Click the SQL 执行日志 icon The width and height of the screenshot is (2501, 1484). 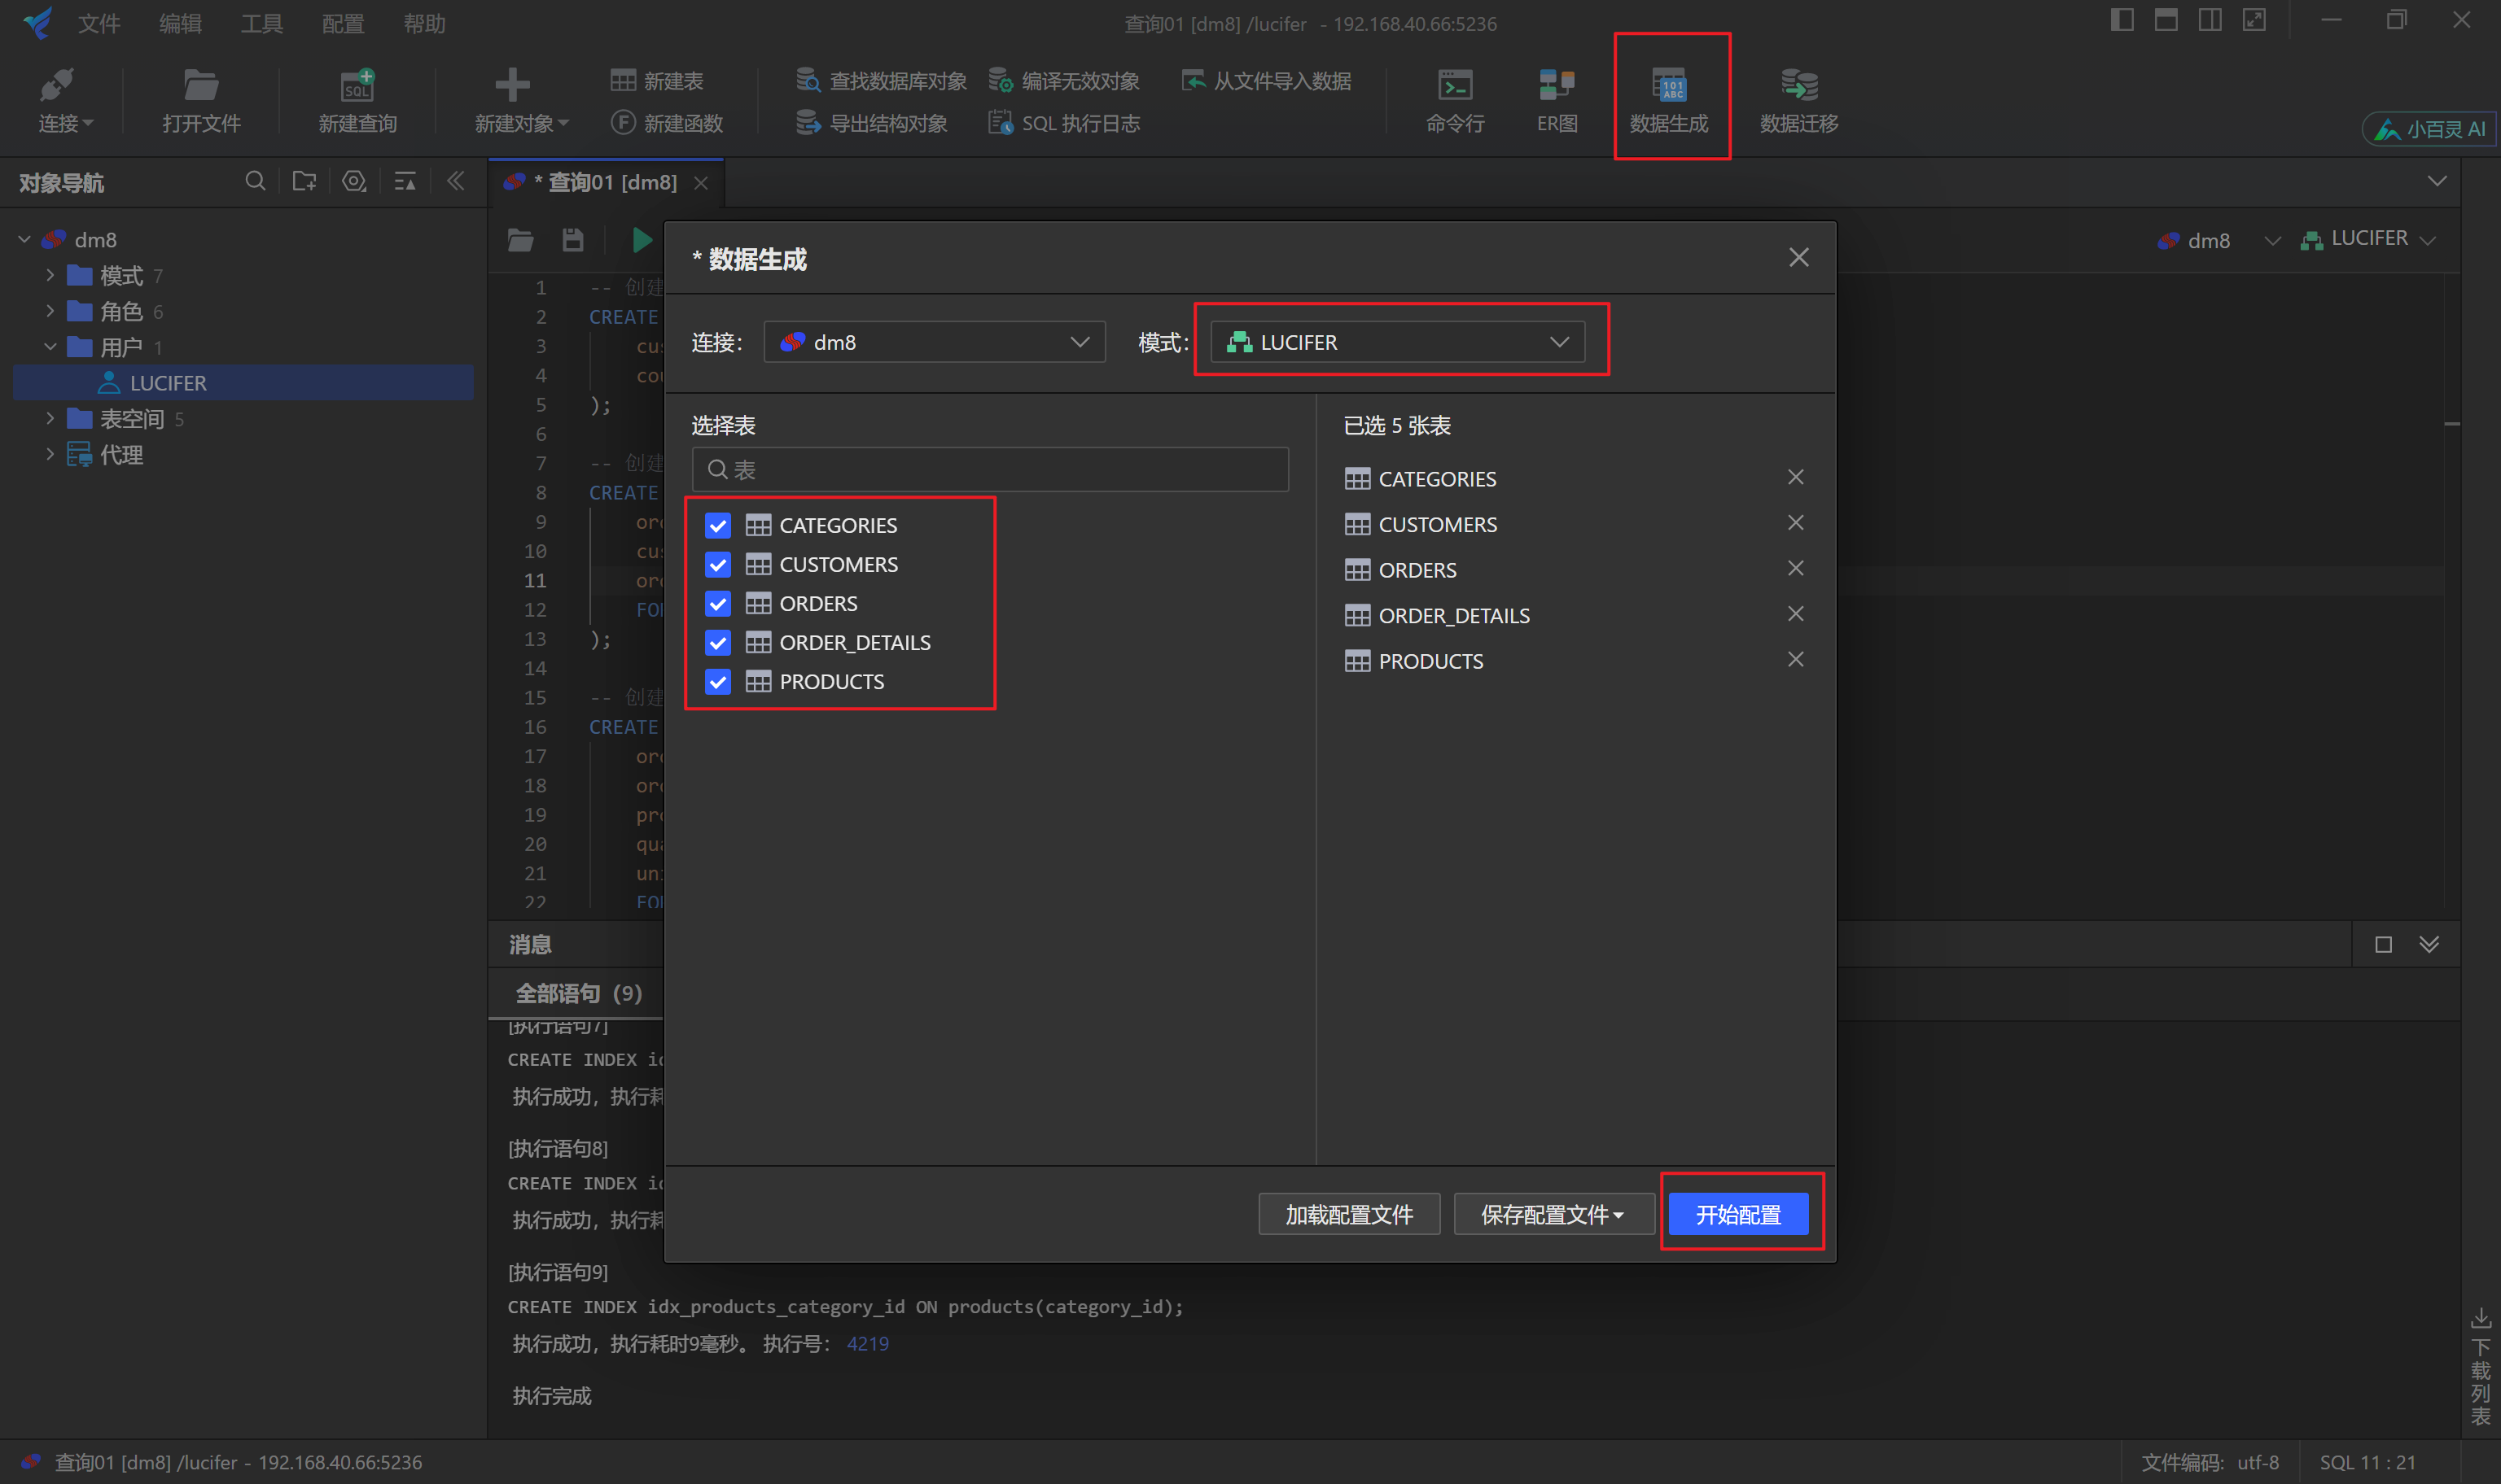(x=1063, y=122)
